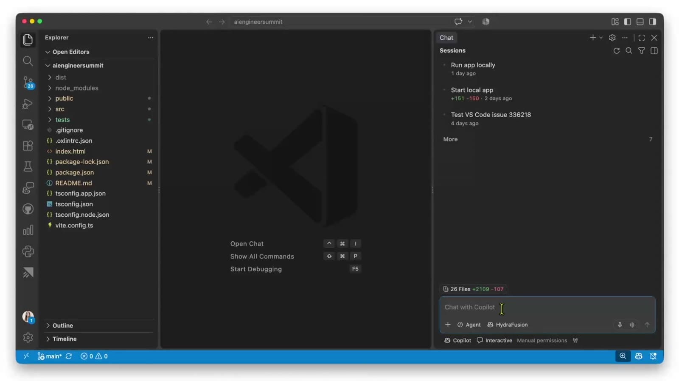Open the Extensions view
This screenshot has height=381, width=679.
[28, 146]
